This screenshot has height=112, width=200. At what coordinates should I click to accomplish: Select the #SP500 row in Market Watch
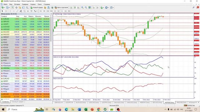pyautogui.click(x=25, y=45)
